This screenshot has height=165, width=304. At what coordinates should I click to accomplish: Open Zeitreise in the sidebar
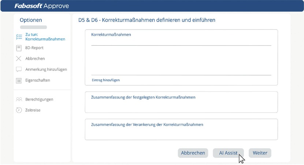pos(33,110)
